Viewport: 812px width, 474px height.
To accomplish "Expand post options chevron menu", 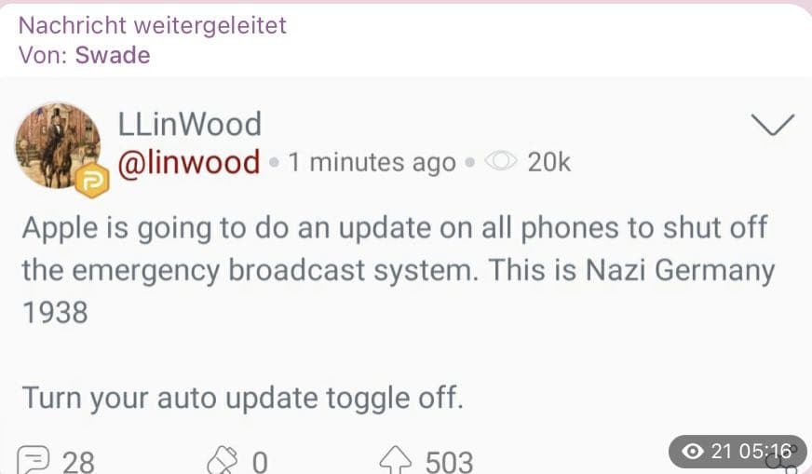I will click(772, 125).
